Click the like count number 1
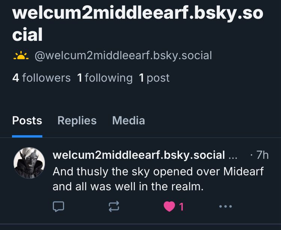Screen dimensions: 281x230 181,207
